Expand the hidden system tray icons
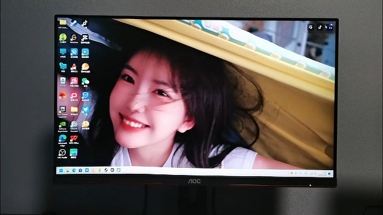The image size is (383, 215). click(x=288, y=173)
